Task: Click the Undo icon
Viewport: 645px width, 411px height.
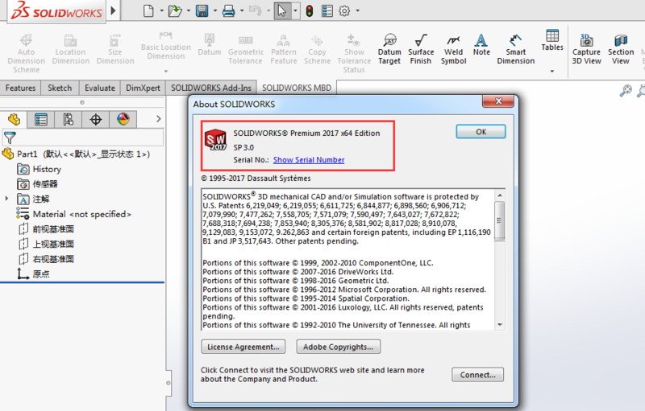Action: tap(255, 10)
